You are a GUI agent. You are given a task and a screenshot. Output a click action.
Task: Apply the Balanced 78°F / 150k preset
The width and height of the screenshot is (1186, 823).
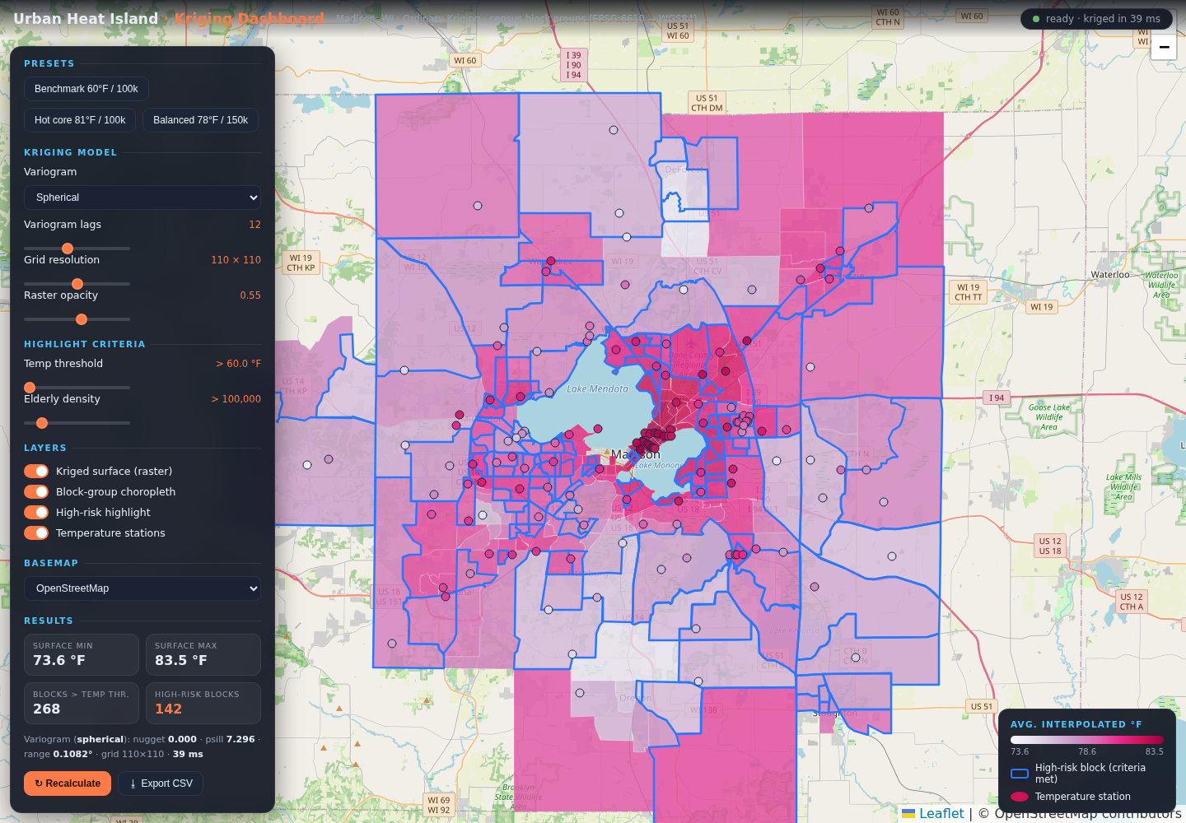click(200, 120)
